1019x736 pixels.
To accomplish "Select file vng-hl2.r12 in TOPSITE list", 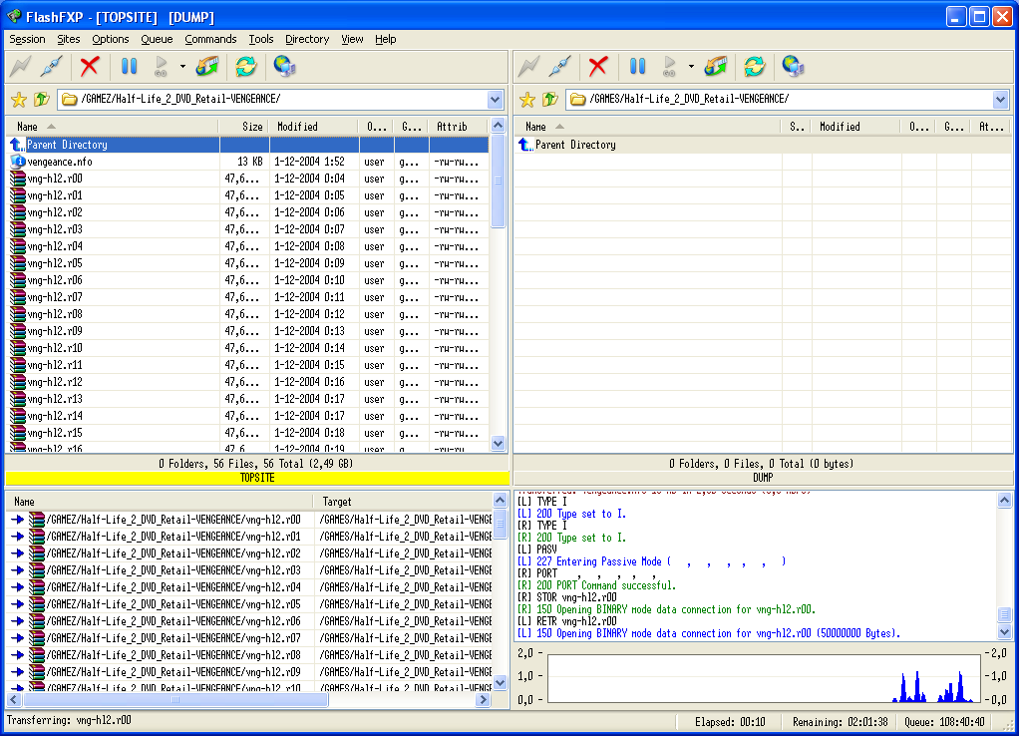I will pyautogui.click(x=247, y=382).
